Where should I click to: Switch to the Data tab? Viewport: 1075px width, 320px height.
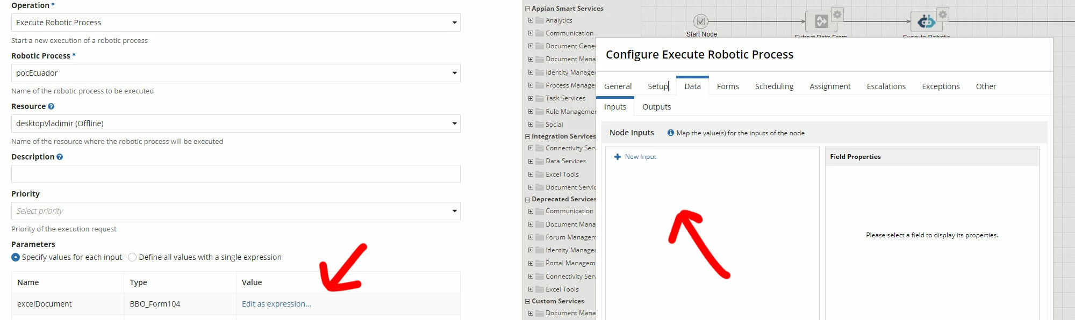(692, 86)
